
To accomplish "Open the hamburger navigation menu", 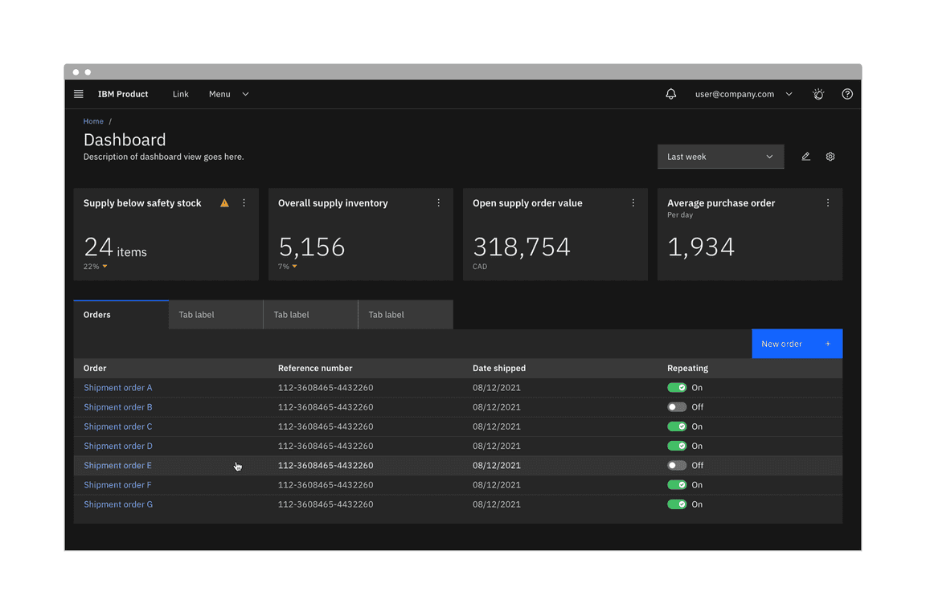I will point(78,94).
